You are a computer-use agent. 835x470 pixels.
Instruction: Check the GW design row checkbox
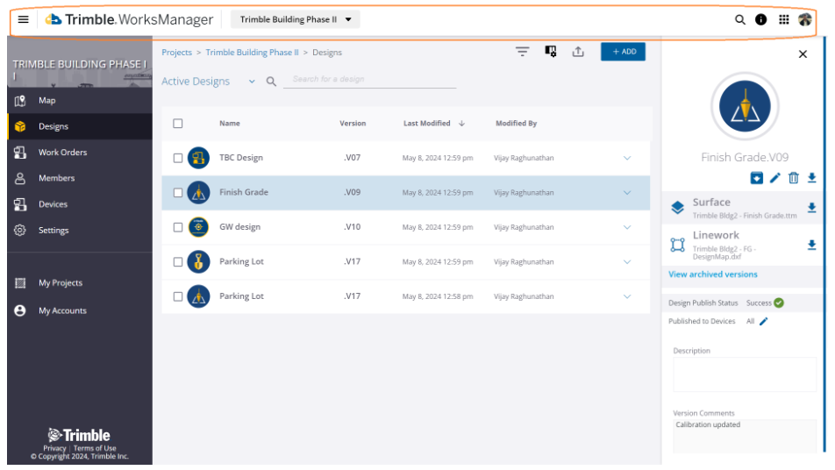[178, 227]
